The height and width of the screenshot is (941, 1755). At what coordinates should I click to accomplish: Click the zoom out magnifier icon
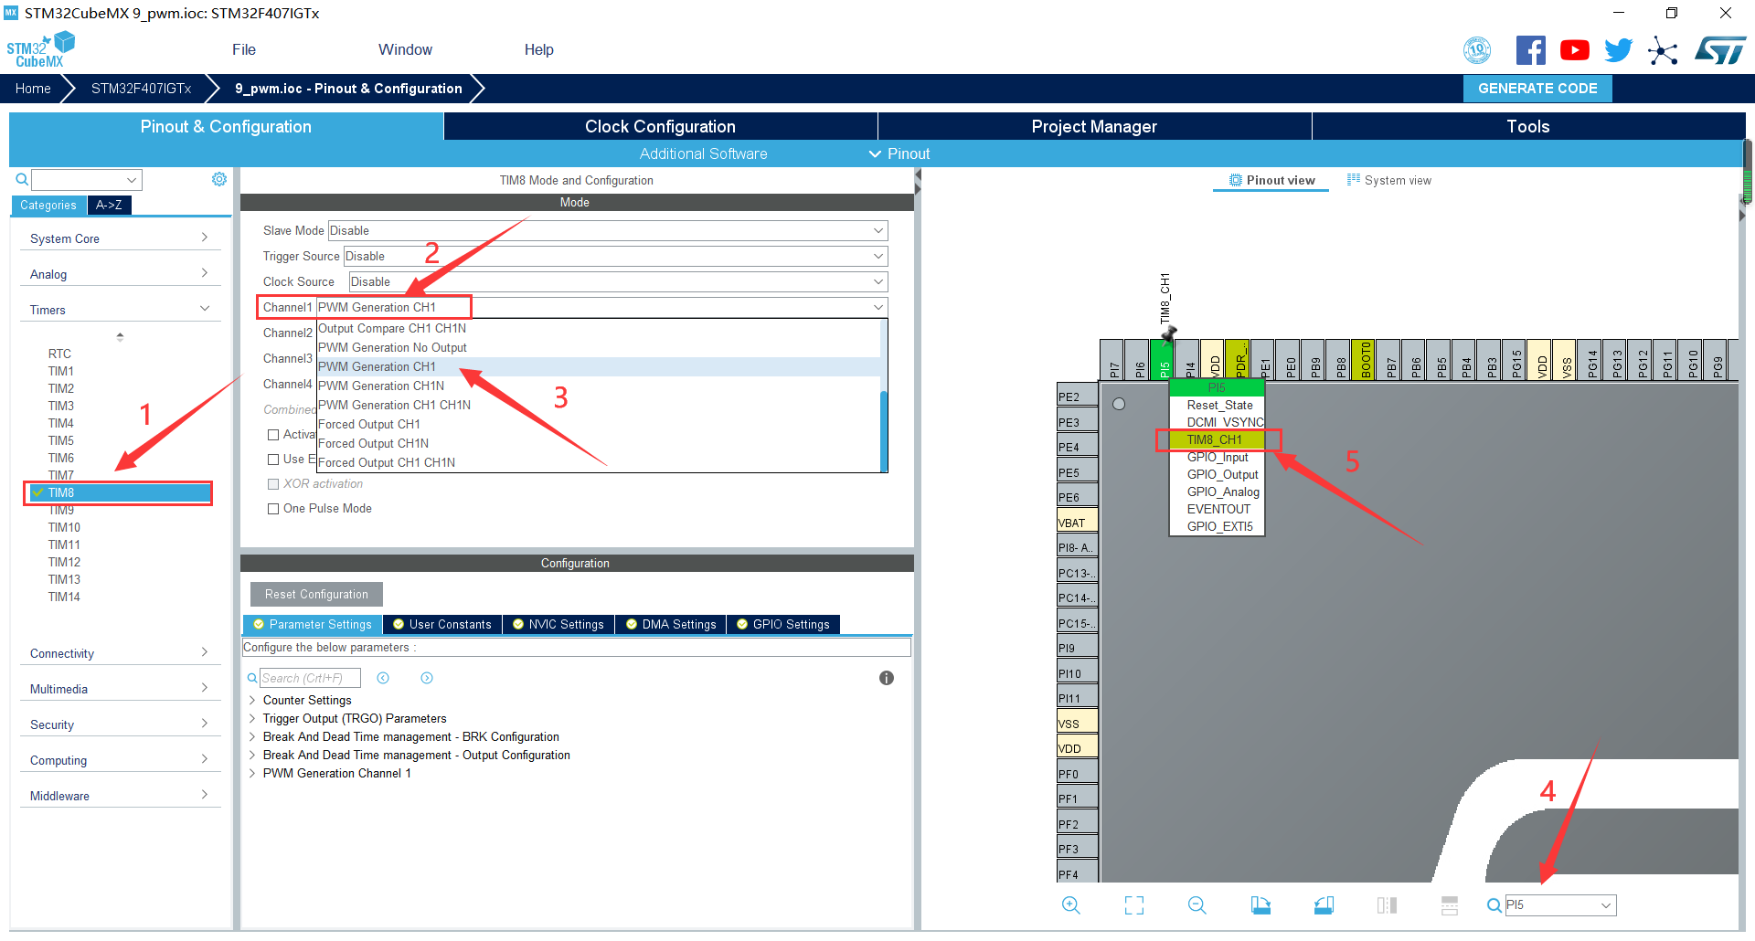pos(1197,905)
